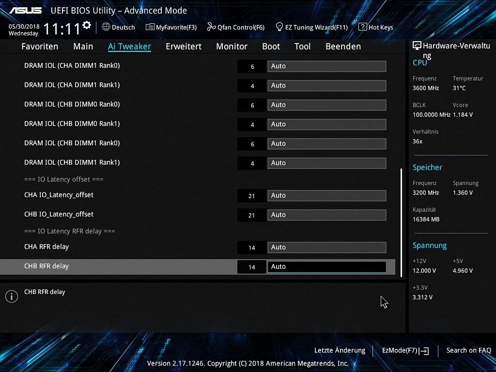Screen dimensions: 496x372
Task: Click the CPU temperature 31°C reading
Action: (x=459, y=88)
